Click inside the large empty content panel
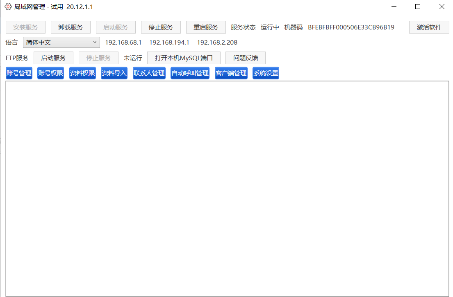Screen dimensions: 453x297 (x=227, y=188)
